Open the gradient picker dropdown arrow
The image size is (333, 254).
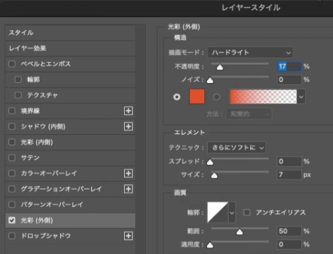301,96
